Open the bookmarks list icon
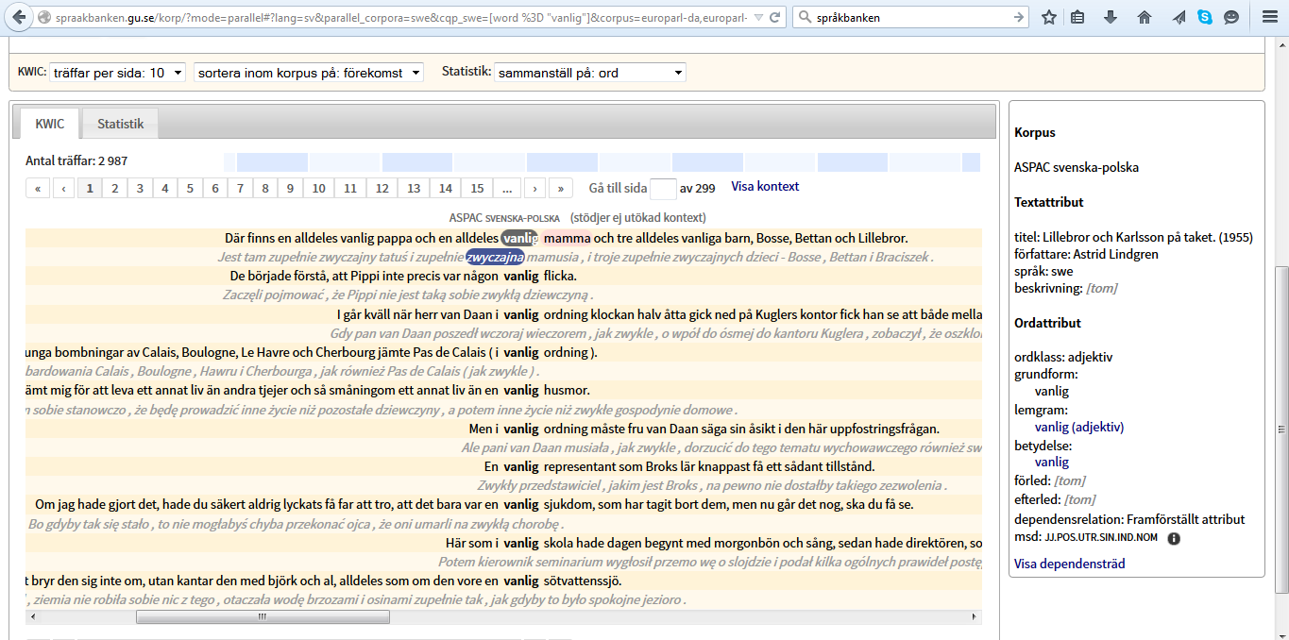Screen dimensions: 1289x640 tap(1078, 17)
